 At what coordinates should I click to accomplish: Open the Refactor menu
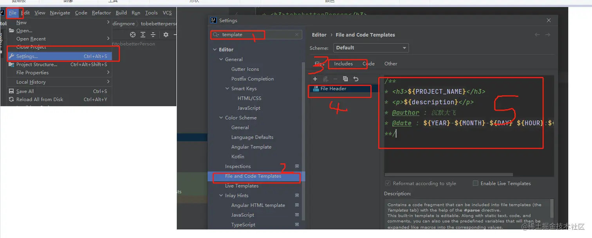coord(101,13)
